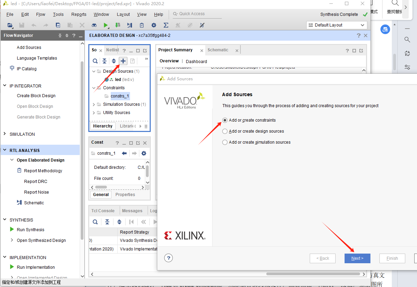Click the Run green play toolbar icon

pos(106,25)
